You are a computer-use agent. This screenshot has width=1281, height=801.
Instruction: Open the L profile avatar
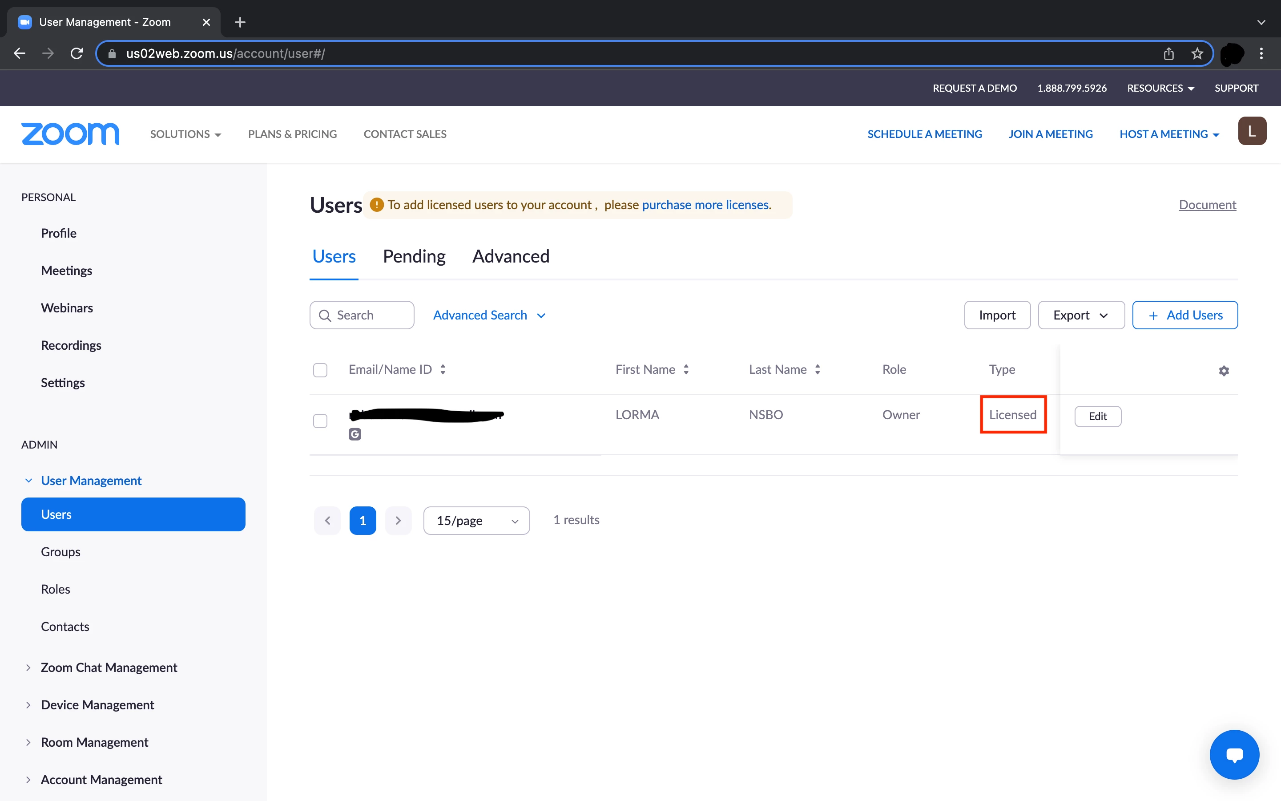[1251, 131]
